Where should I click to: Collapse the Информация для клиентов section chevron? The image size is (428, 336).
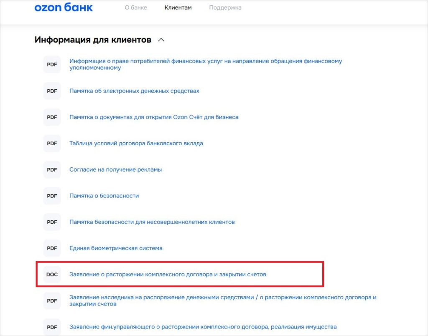161,40
